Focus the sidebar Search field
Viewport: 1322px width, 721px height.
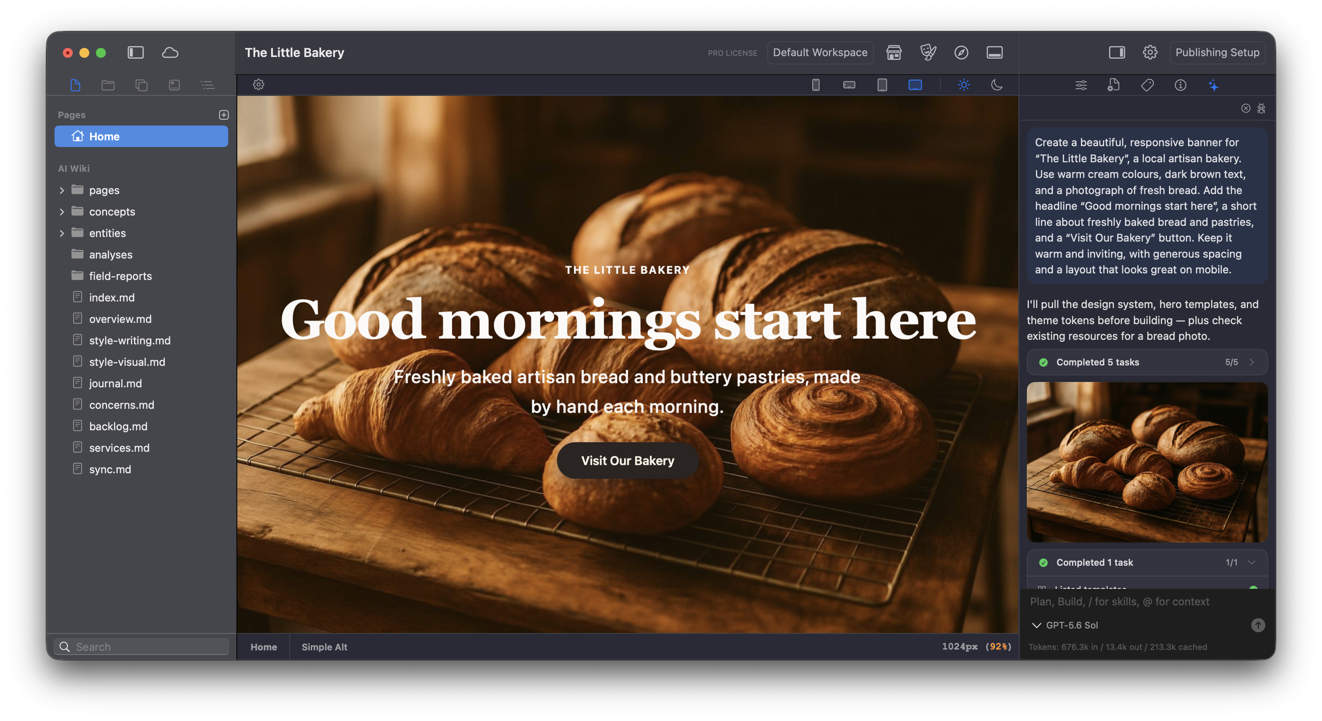pos(141,647)
